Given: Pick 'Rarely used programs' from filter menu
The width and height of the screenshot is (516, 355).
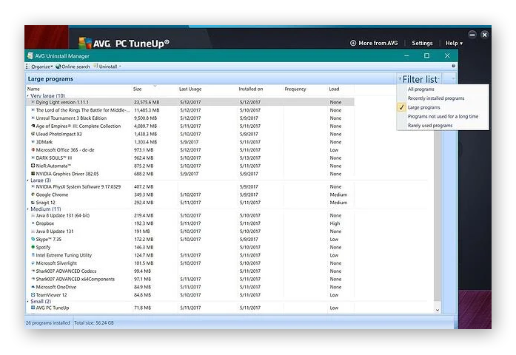Looking at the screenshot, I should click(x=429, y=126).
